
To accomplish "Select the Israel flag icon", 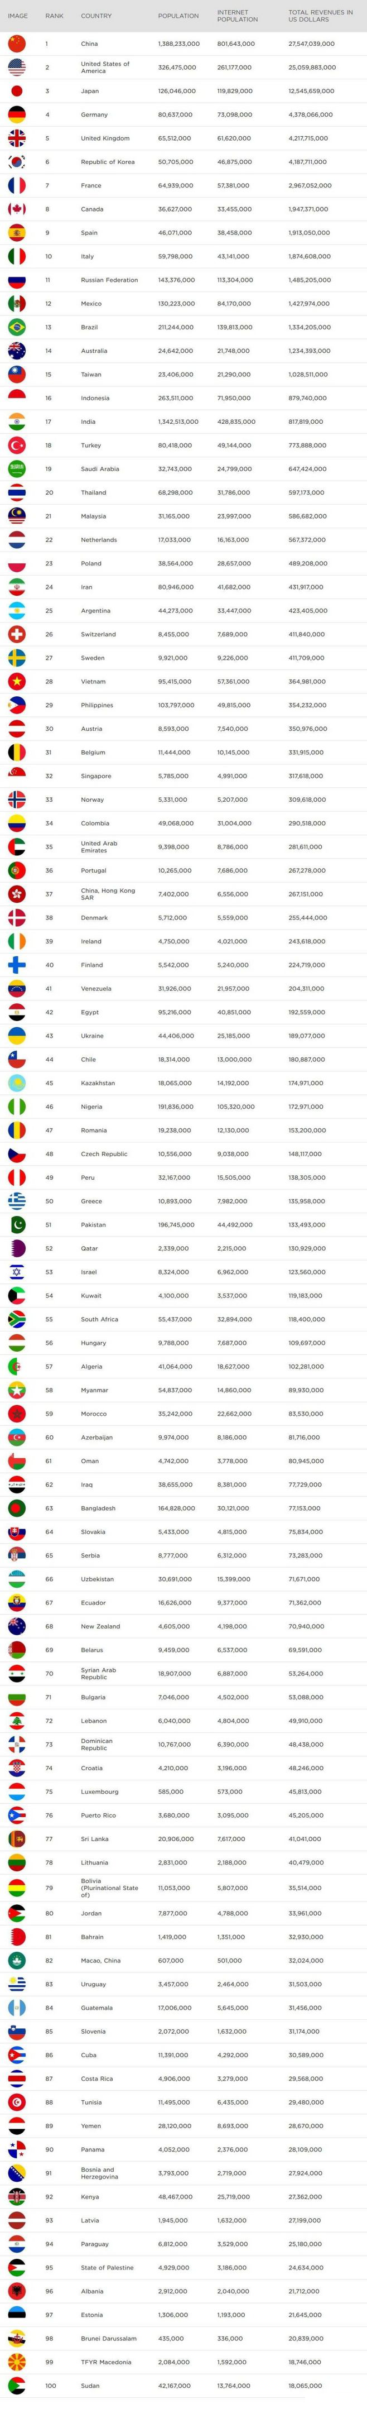I will (17, 1272).
